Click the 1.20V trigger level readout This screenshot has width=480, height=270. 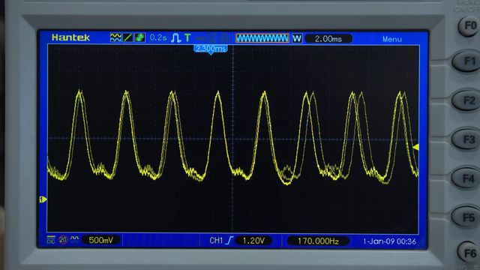[253, 241]
